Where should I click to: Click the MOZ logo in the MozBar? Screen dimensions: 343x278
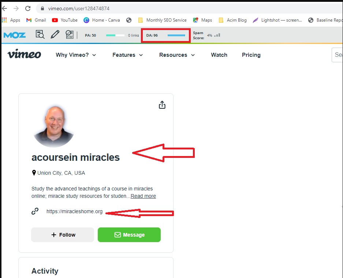15,35
